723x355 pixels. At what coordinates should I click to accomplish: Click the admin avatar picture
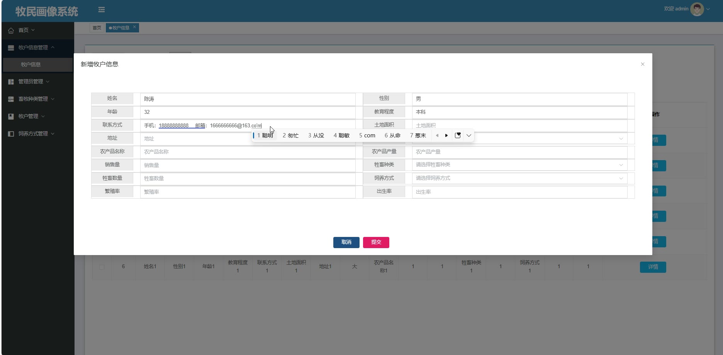pyautogui.click(x=697, y=9)
